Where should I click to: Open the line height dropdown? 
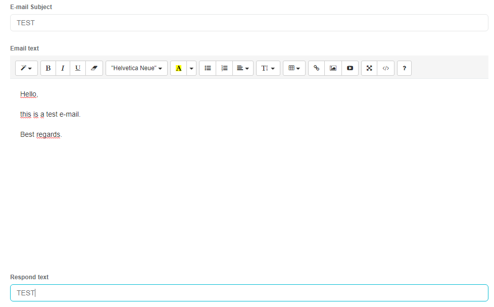pyautogui.click(x=268, y=68)
